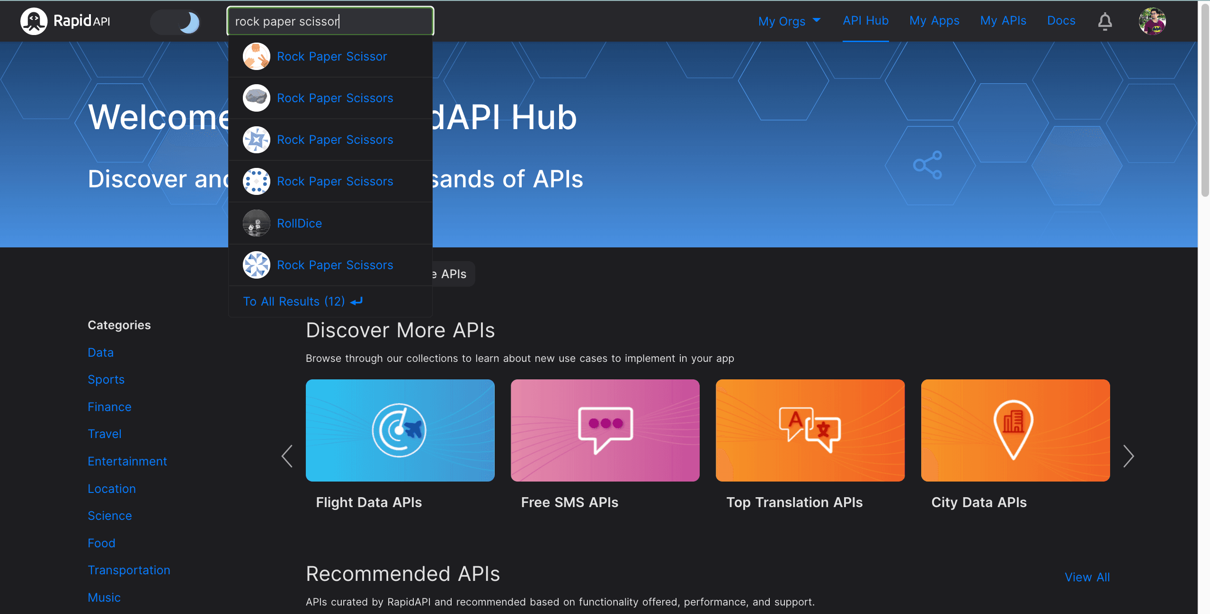Image resolution: width=1210 pixels, height=614 pixels.
Task: Open the Data category
Action: tap(100, 352)
